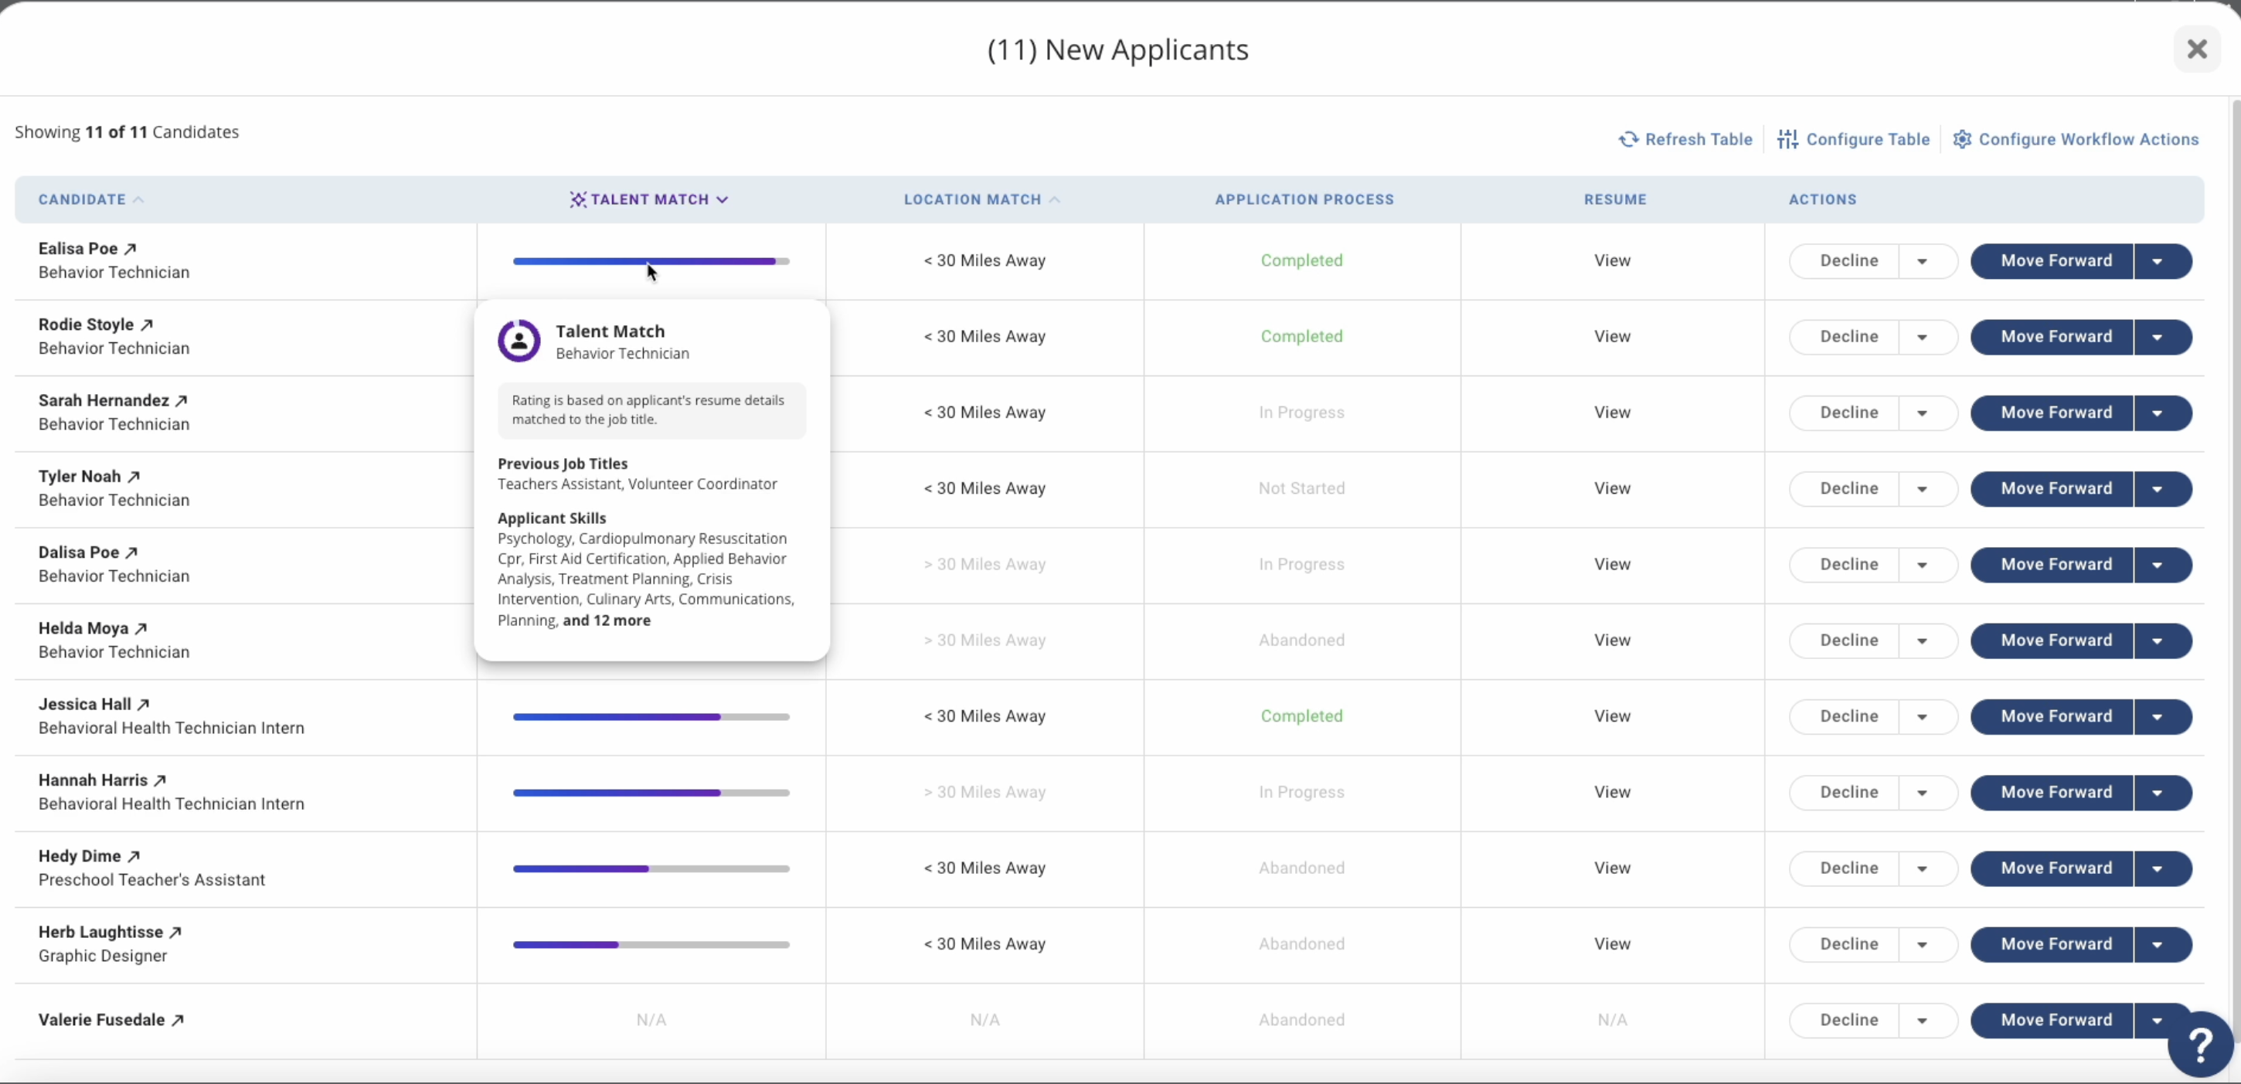This screenshot has height=1084, width=2241.
Task: Move Forward candidate Rodie Stoyle
Action: tap(2053, 337)
